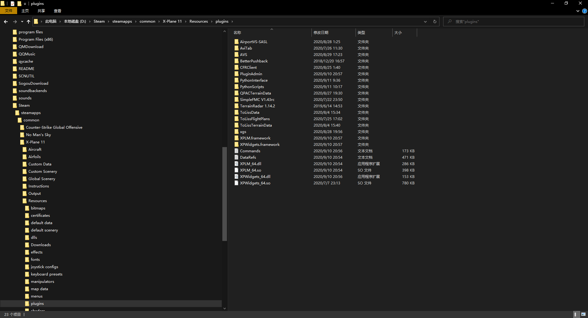Open keyboard presets in navigation tree
Viewport: 588px width, 318px height.
point(47,274)
